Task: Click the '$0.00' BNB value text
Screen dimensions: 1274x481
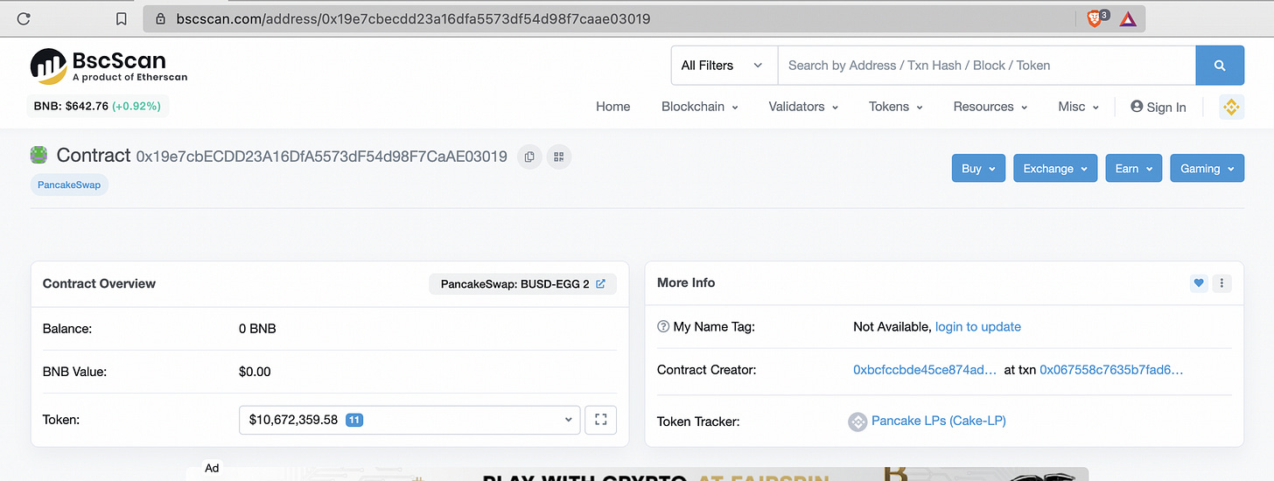Action: (255, 372)
